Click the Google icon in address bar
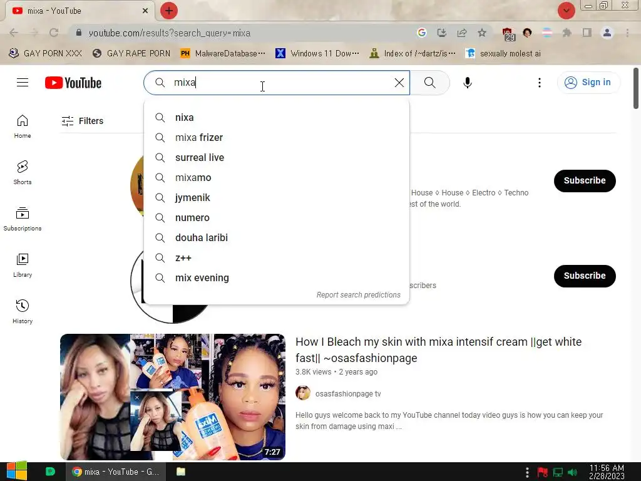The width and height of the screenshot is (641, 481). click(x=422, y=33)
